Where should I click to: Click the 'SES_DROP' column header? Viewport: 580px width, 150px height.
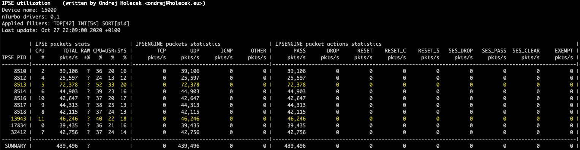coord(461,51)
